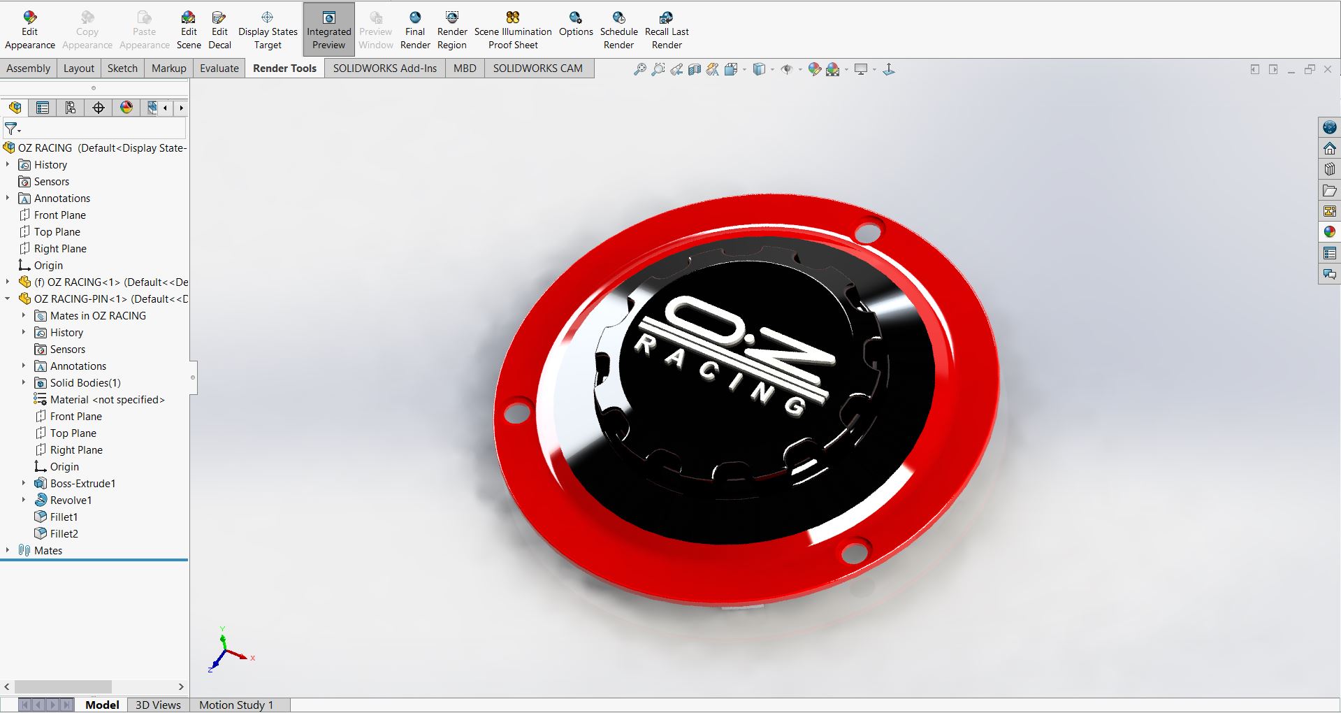
Task: Expand Solid Bodies(1) folder
Action: click(x=24, y=382)
